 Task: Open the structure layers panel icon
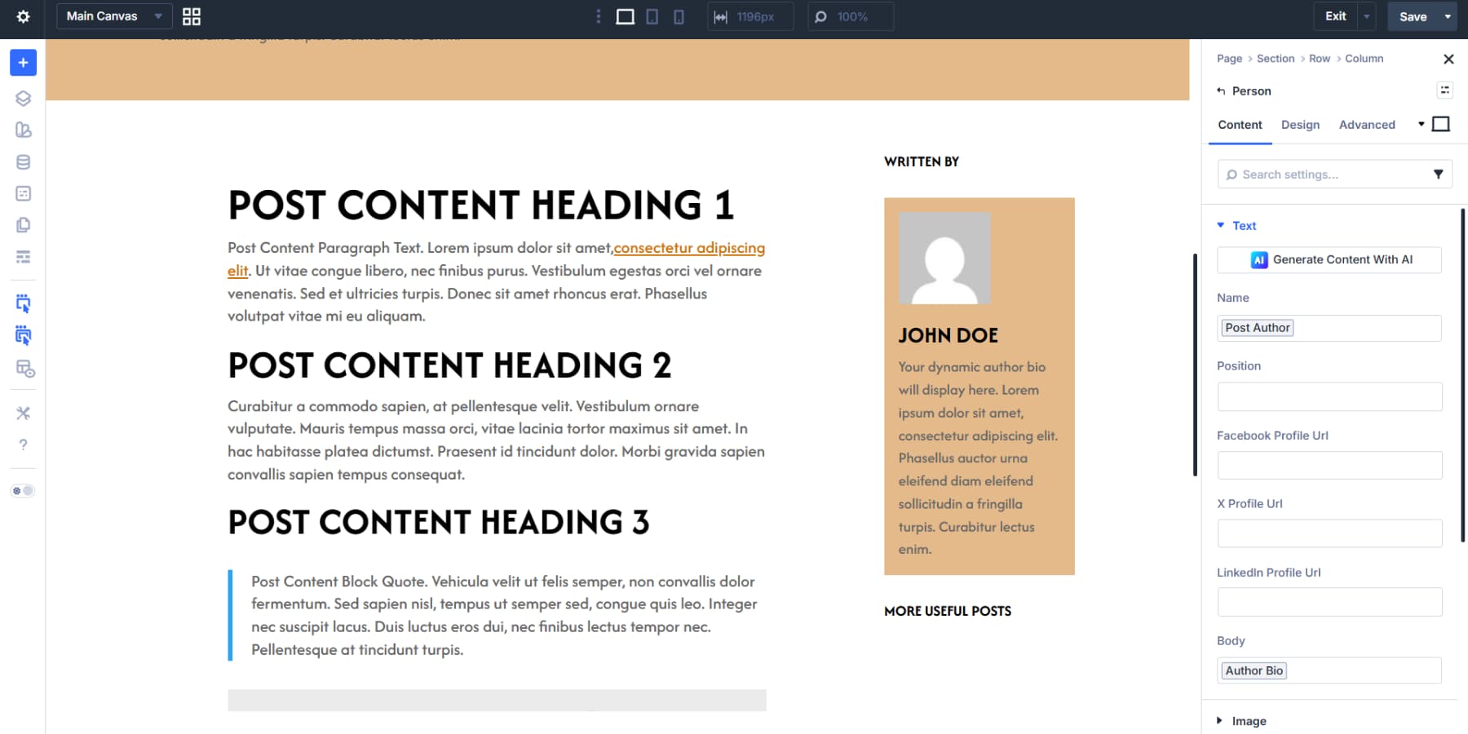(23, 98)
